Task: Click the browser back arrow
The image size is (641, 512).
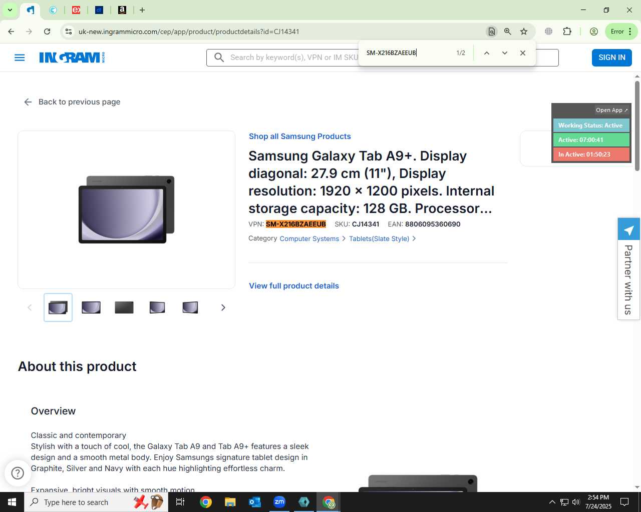Action: 11,31
